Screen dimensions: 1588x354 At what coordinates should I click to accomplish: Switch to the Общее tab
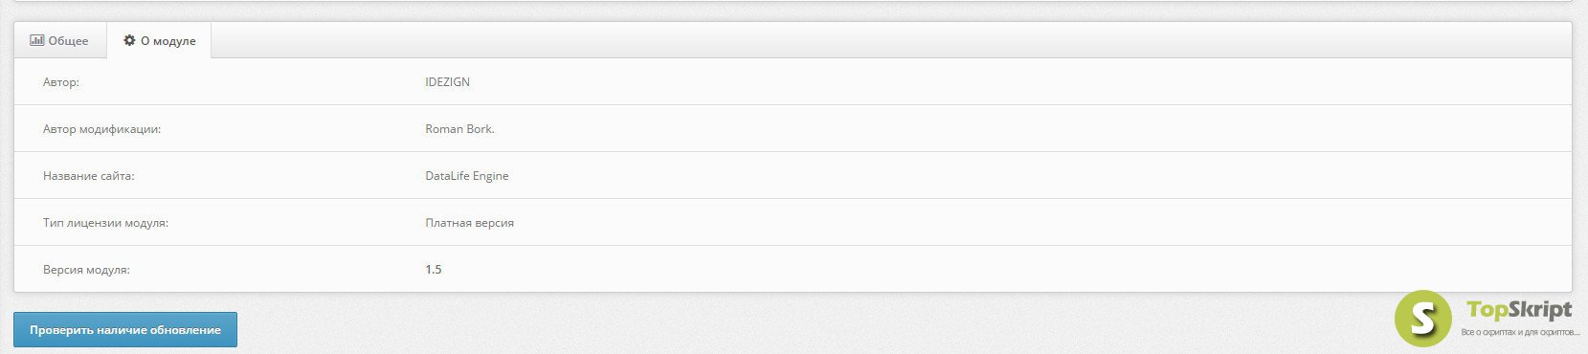[59, 40]
